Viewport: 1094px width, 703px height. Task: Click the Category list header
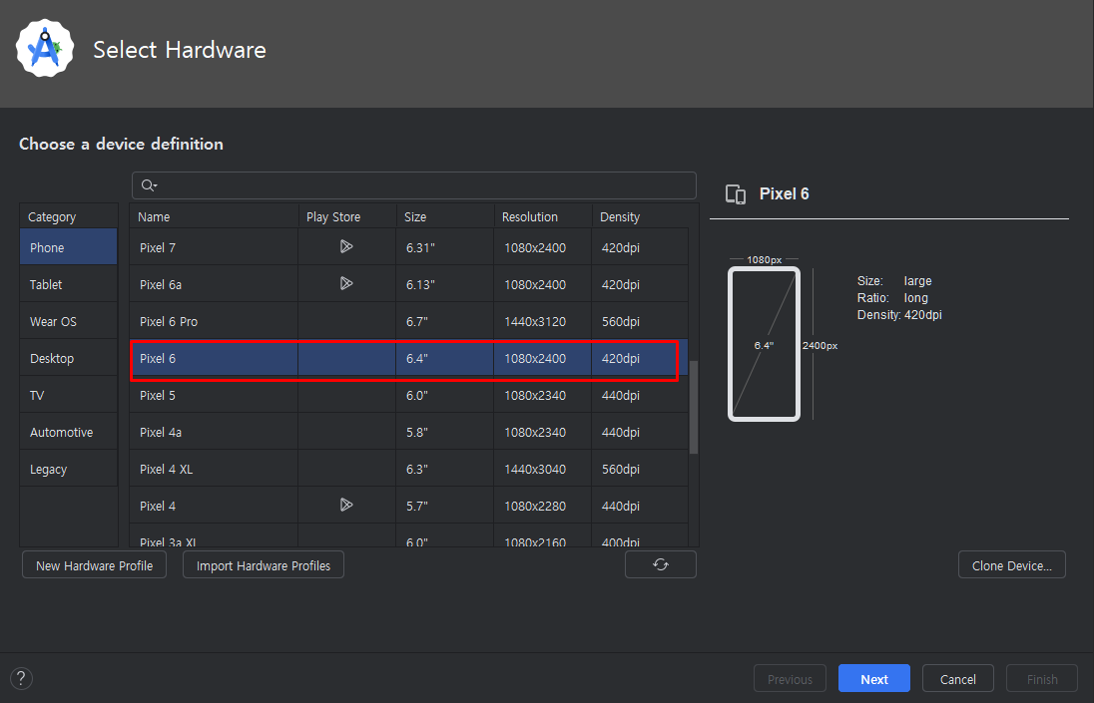coord(68,216)
